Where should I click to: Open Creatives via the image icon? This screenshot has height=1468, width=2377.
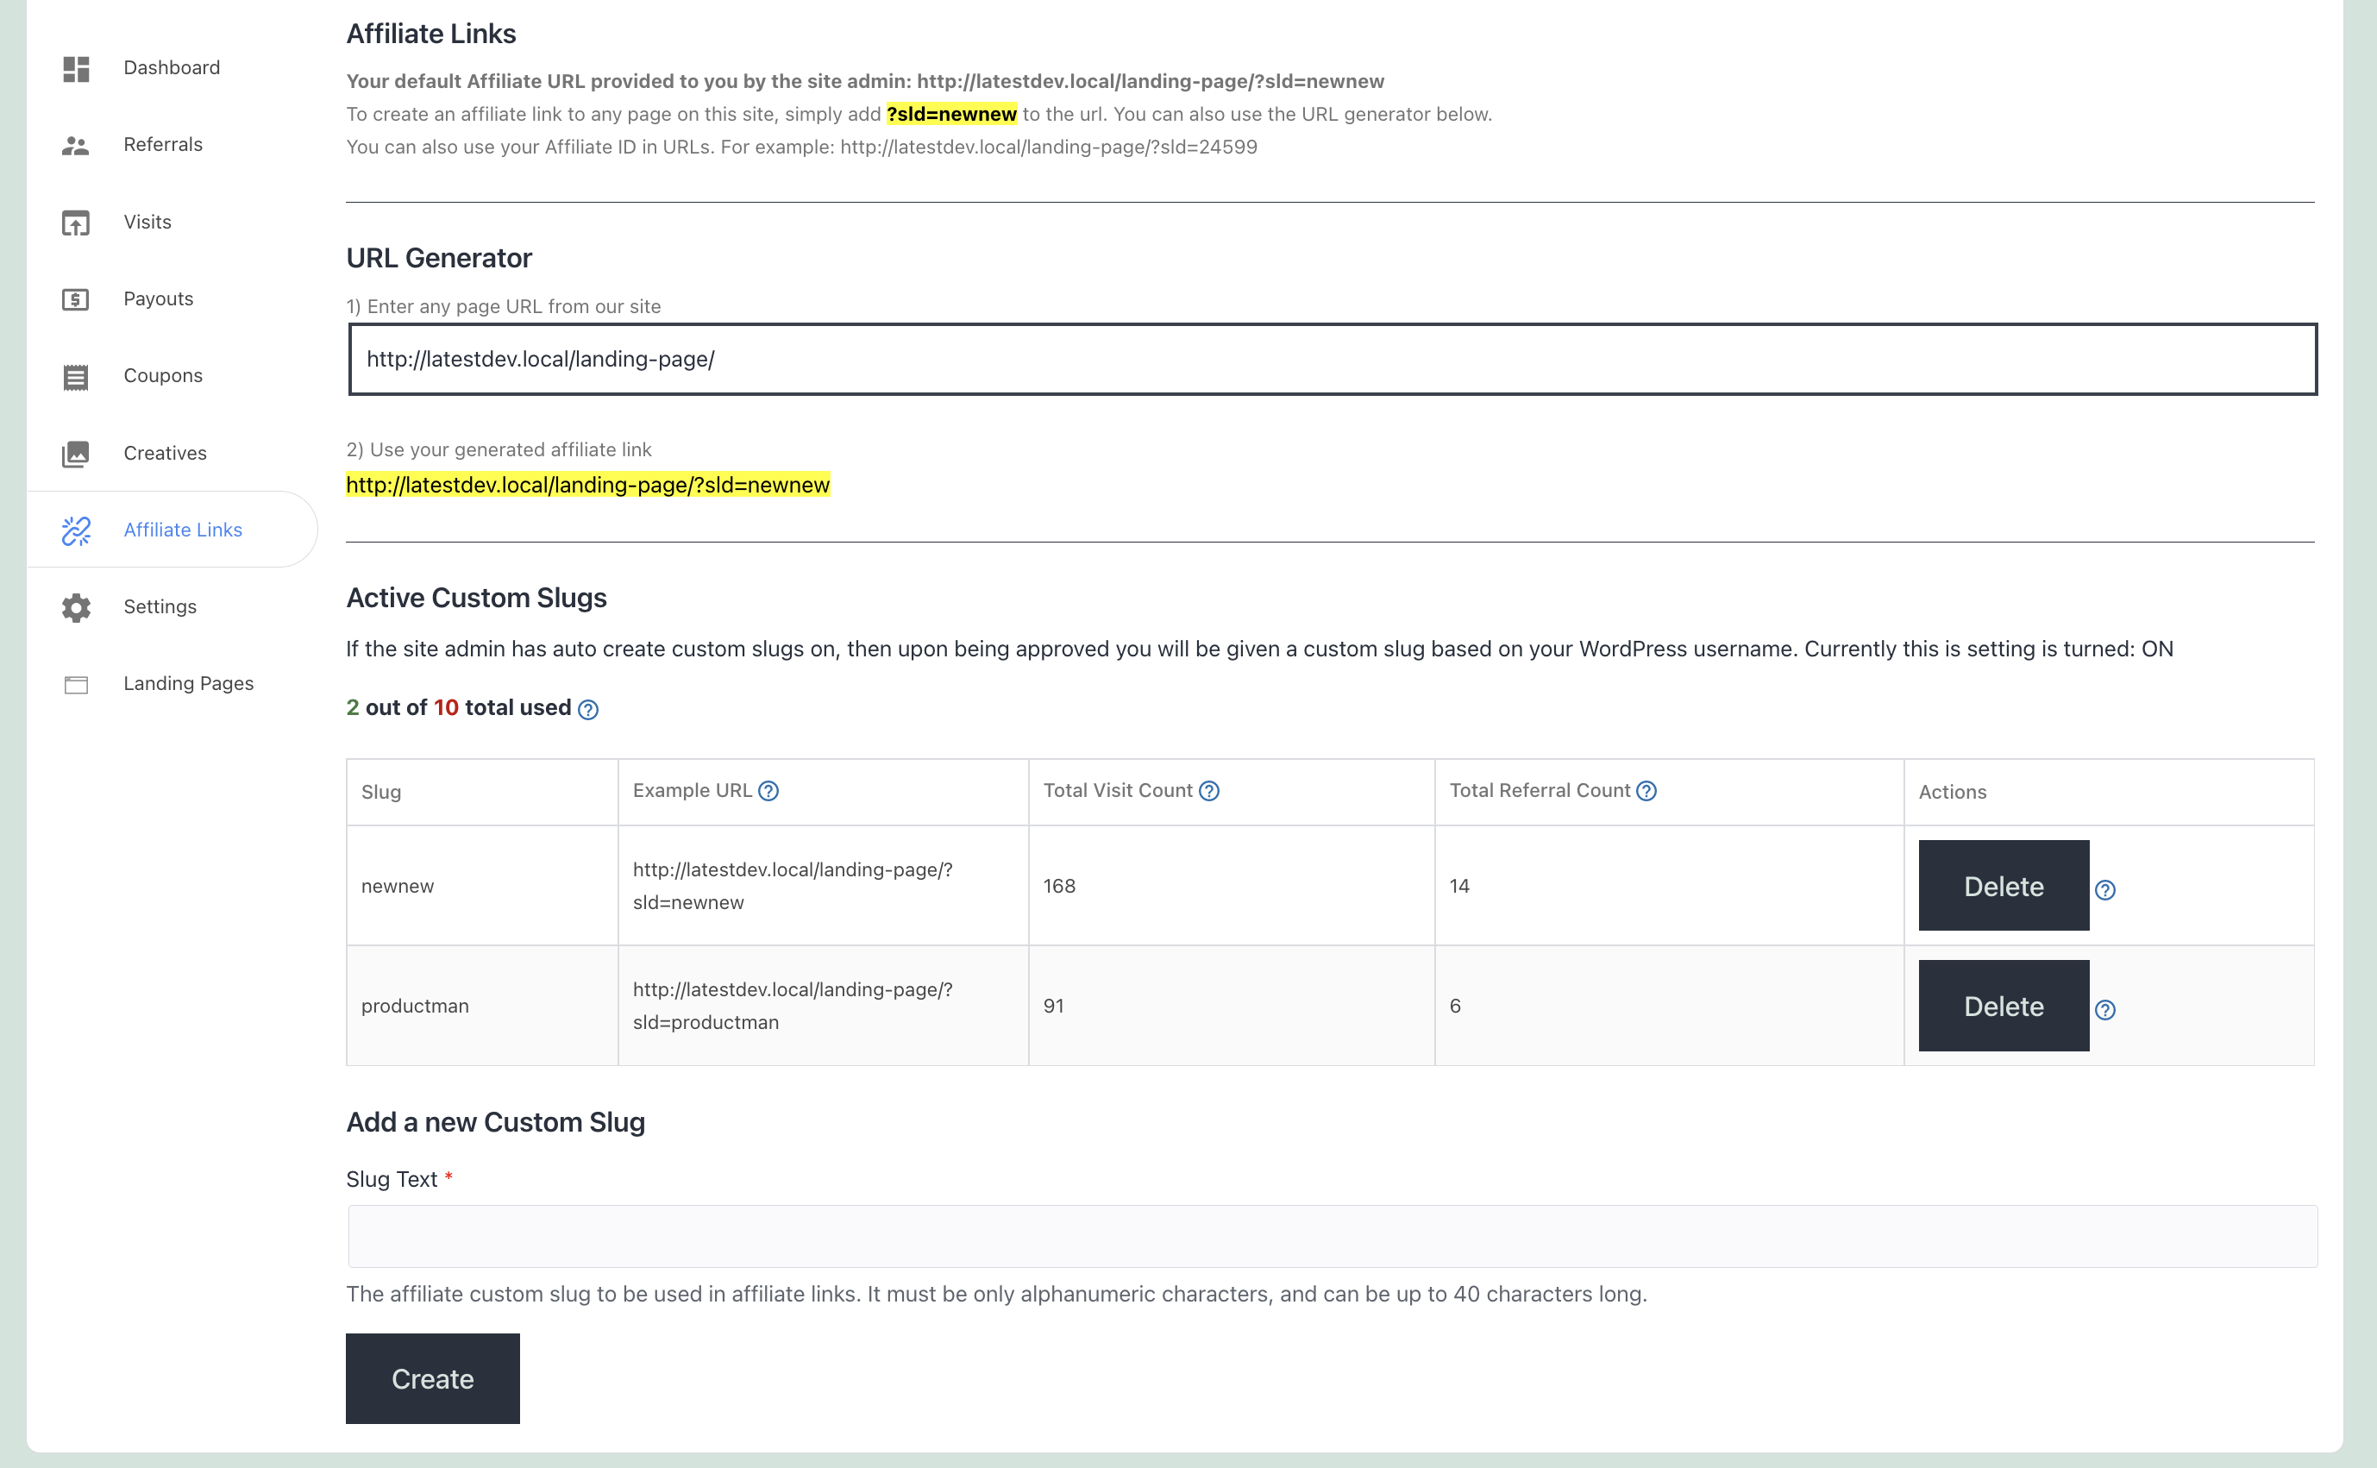tap(76, 454)
